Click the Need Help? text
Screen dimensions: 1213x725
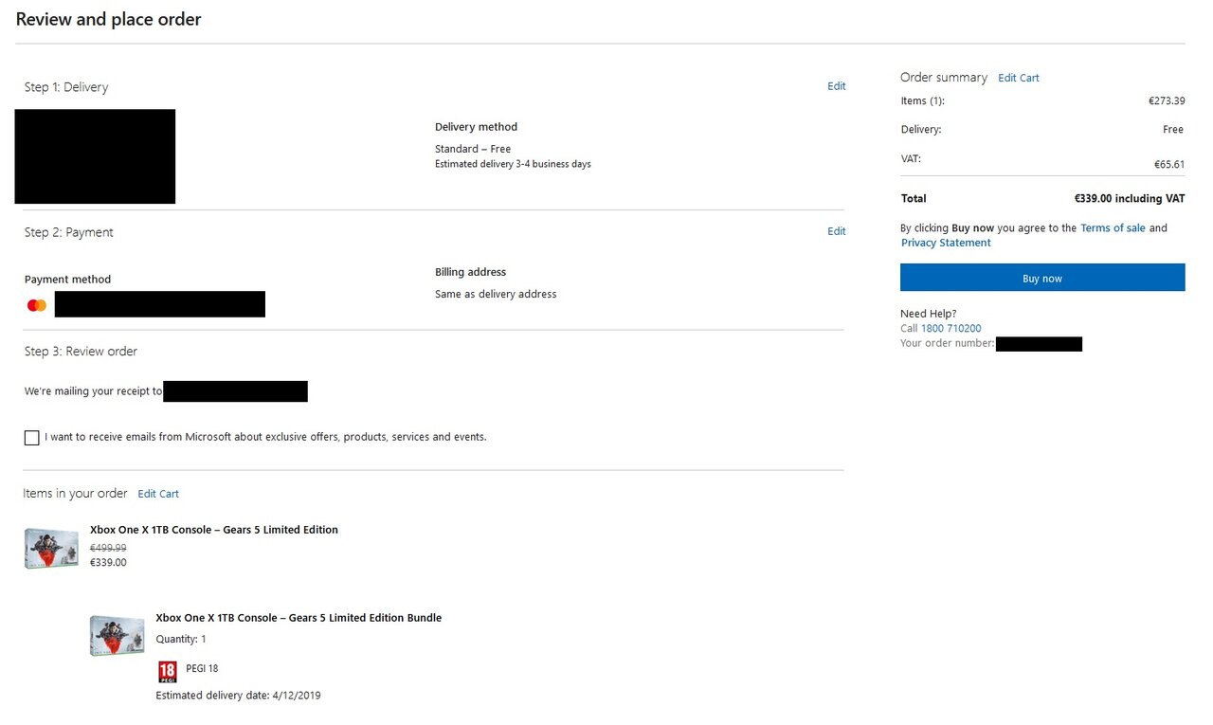[x=929, y=314]
